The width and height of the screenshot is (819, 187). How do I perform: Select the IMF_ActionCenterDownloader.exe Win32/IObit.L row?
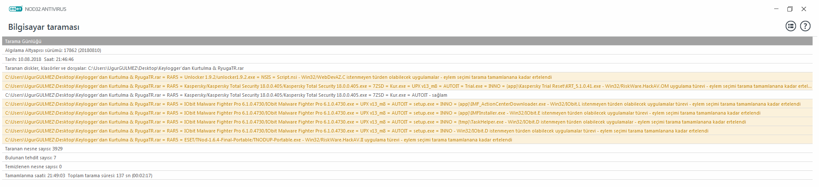click(407, 104)
